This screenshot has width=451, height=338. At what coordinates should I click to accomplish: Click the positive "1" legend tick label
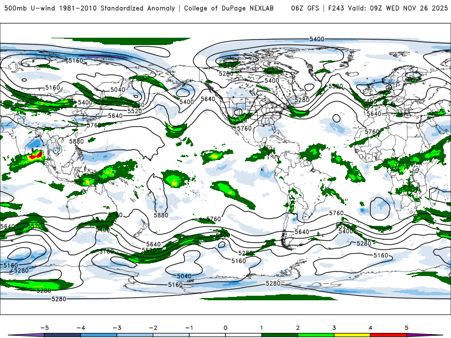point(262,328)
